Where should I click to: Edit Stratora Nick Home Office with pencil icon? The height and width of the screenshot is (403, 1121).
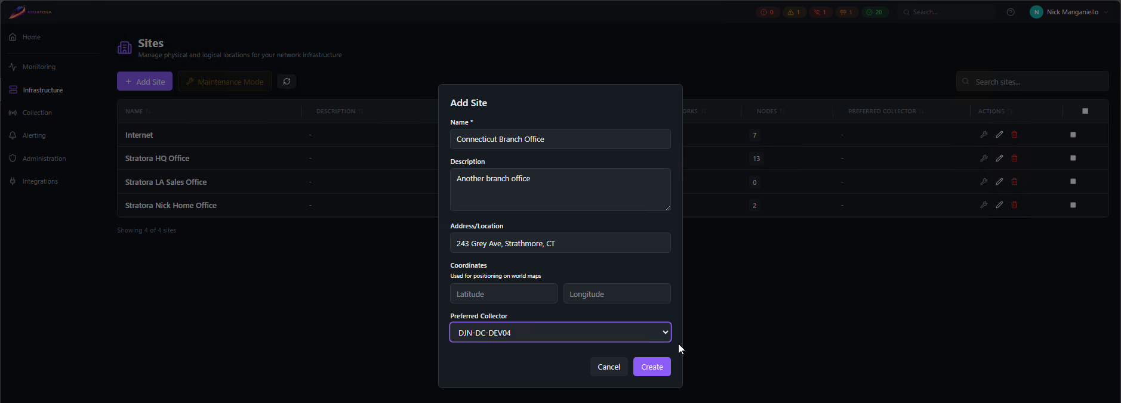(x=999, y=205)
